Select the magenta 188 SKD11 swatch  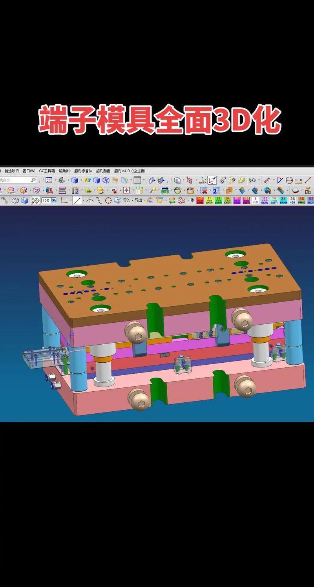pyautogui.click(x=246, y=200)
